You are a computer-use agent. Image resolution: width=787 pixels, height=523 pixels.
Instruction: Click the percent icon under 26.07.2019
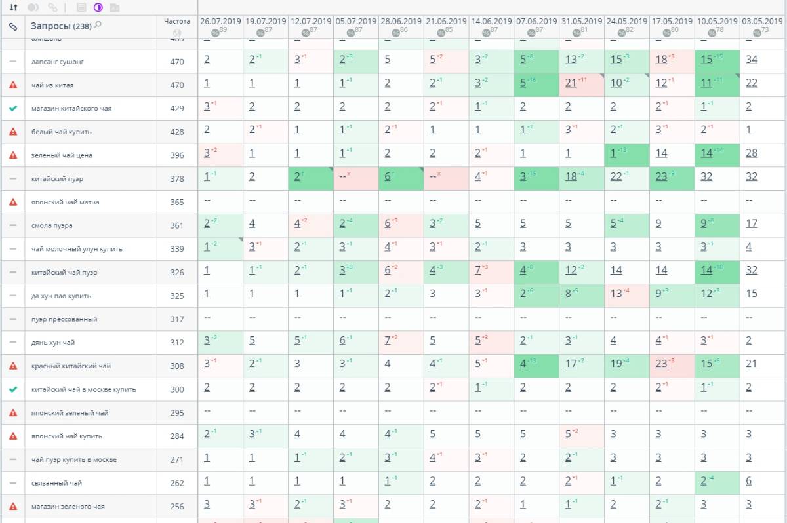216,33
